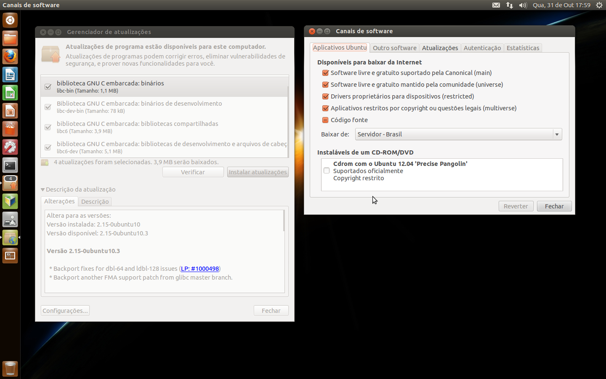Toggle the libc6 shared libraries checkbox

[48, 127]
